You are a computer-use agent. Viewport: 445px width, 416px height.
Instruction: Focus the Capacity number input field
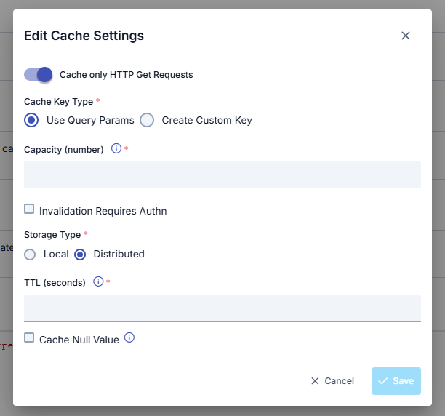(x=222, y=175)
